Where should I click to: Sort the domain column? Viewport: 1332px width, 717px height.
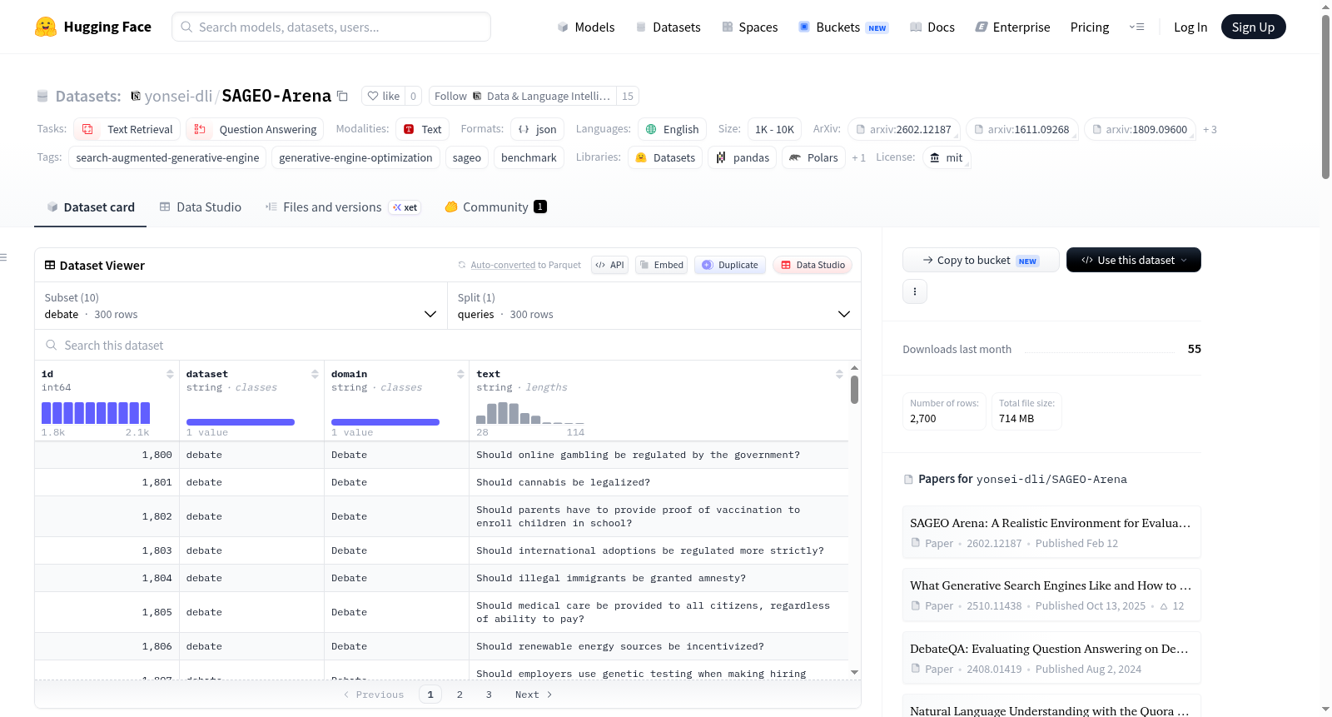[x=460, y=374]
